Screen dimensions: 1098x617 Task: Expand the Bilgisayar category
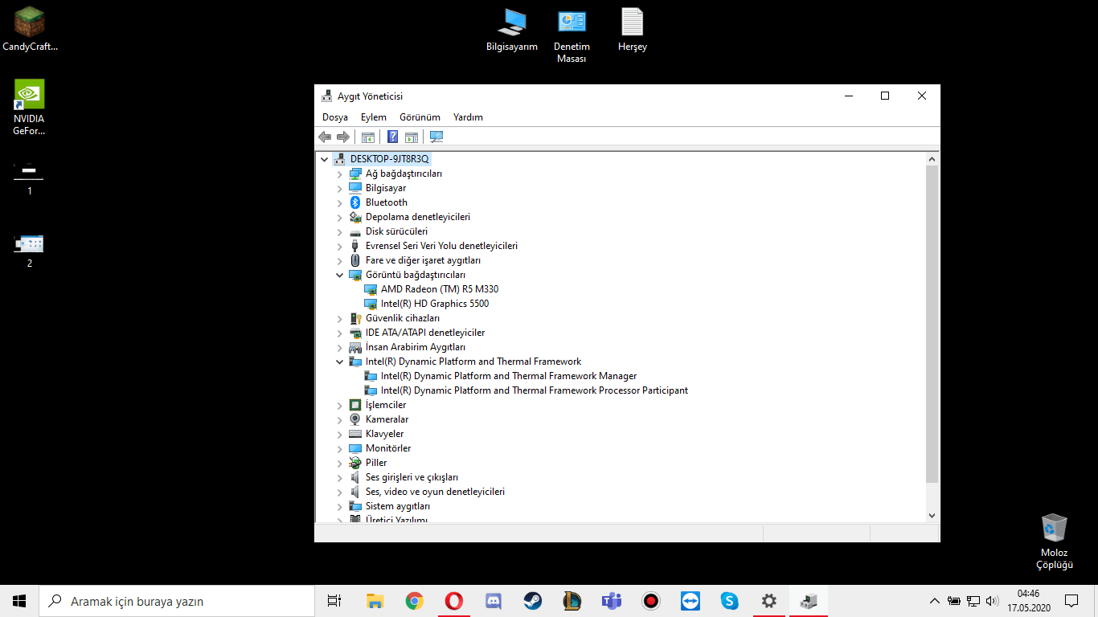click(340, 188)
